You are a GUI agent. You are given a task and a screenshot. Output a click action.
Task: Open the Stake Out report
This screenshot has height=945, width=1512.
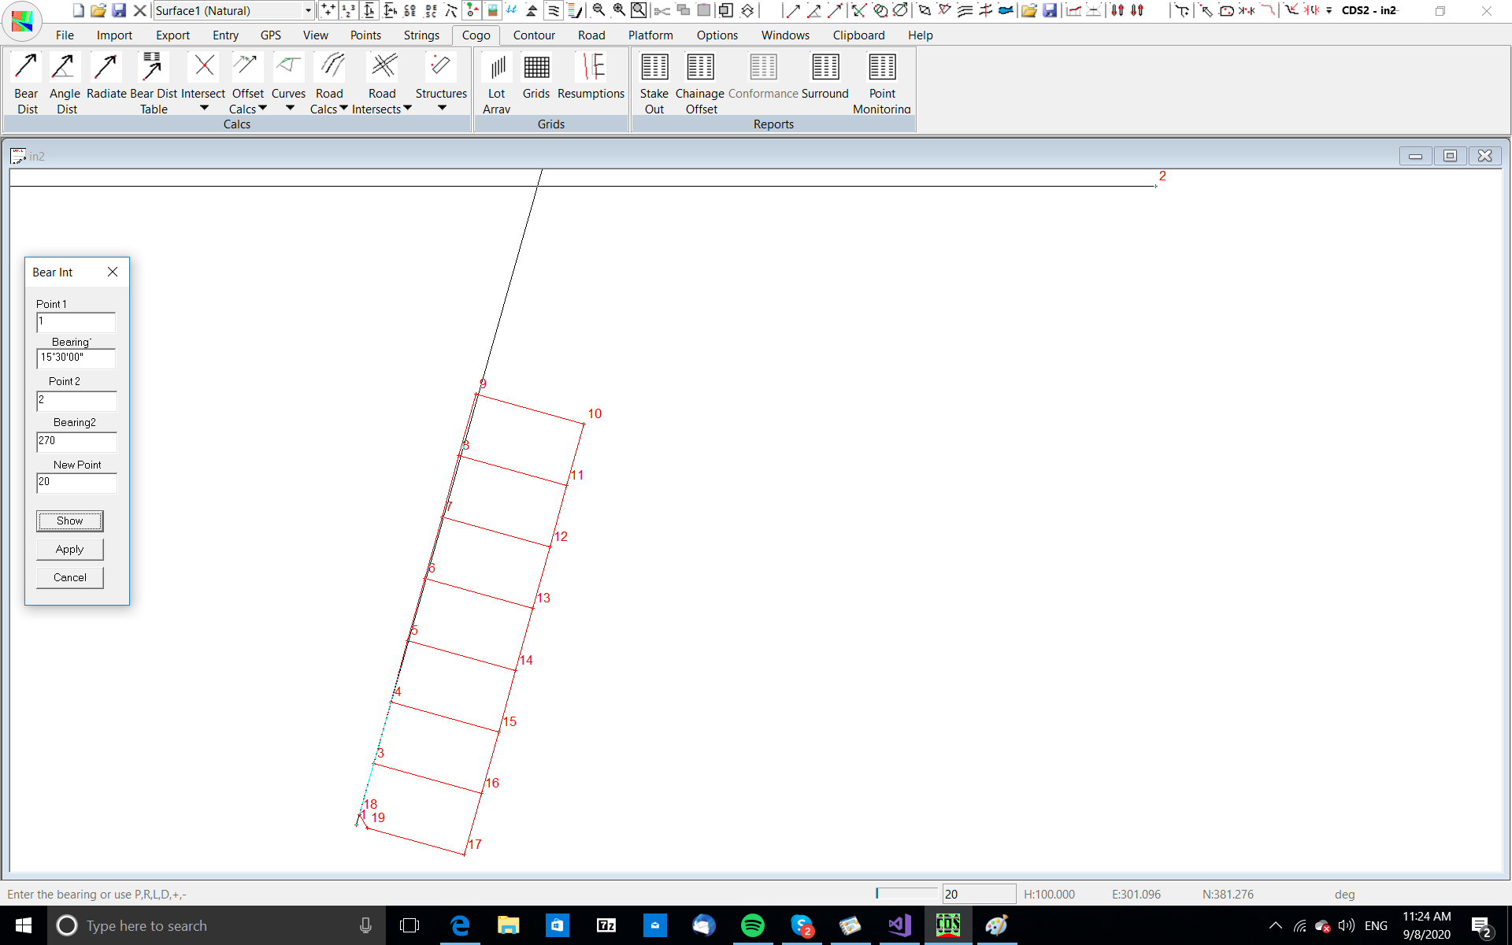click(x=654, y=68)
